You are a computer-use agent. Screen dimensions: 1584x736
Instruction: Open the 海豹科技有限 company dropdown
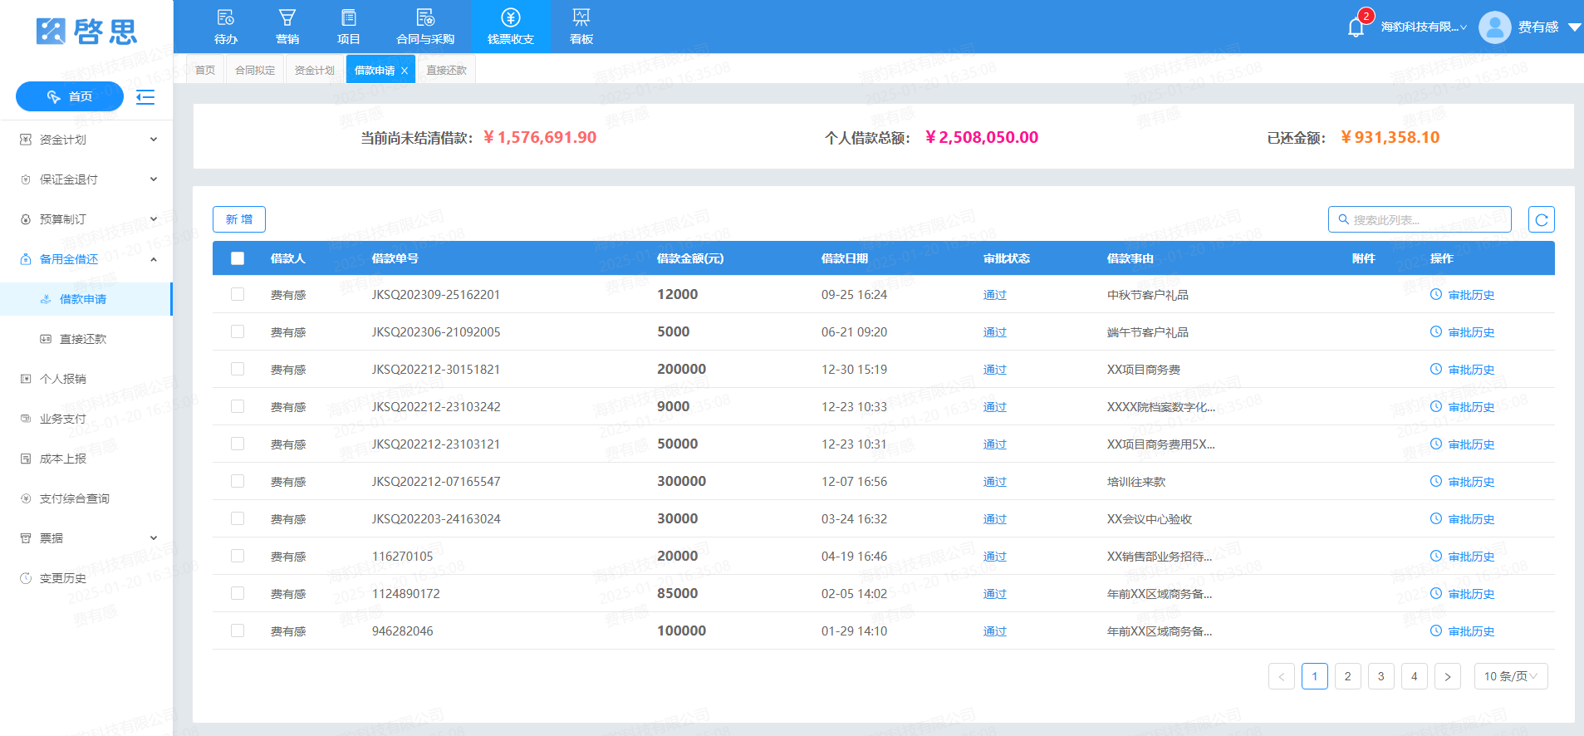[1424, 27]
